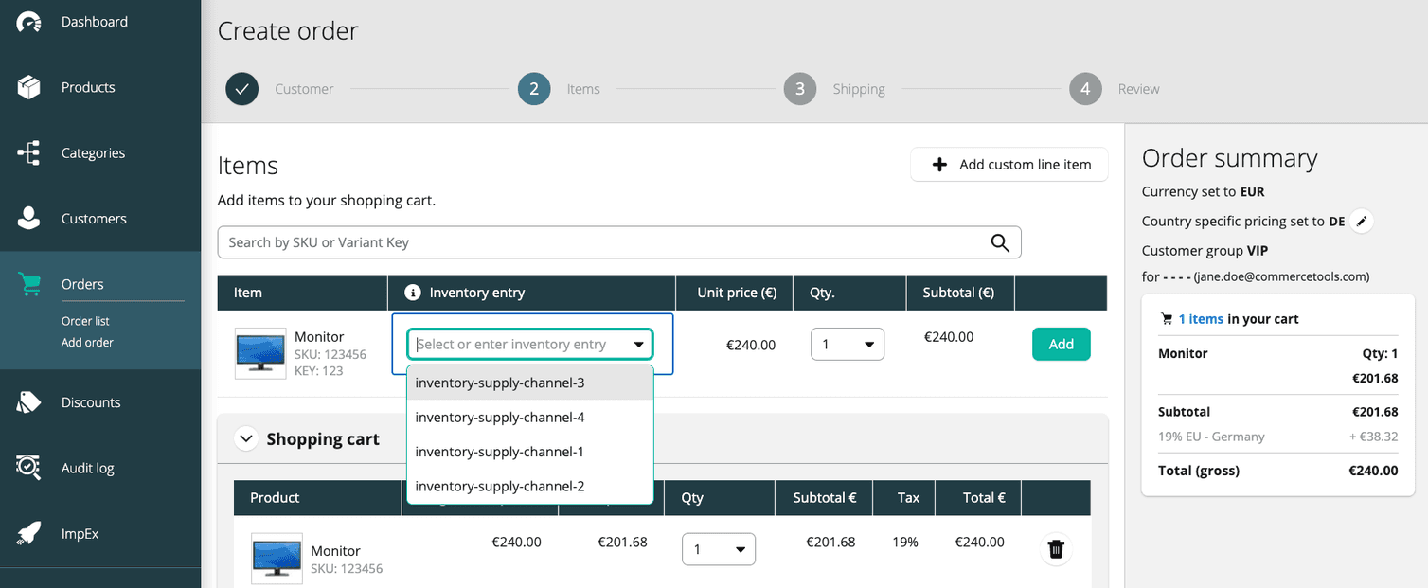Click the Customers person icon
Screen dimensions: 1428x588
(x=28, y=218)
